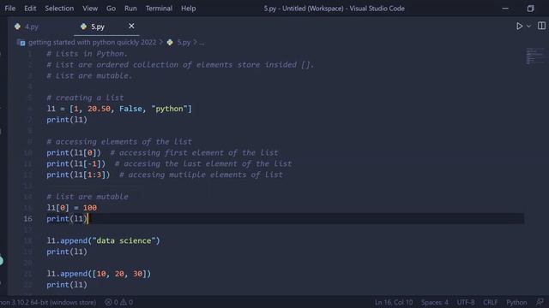The width and height of the screenshot is (549, 308).
Task: Open the Python interpreter selector in status bar
Action: point(48,302)
